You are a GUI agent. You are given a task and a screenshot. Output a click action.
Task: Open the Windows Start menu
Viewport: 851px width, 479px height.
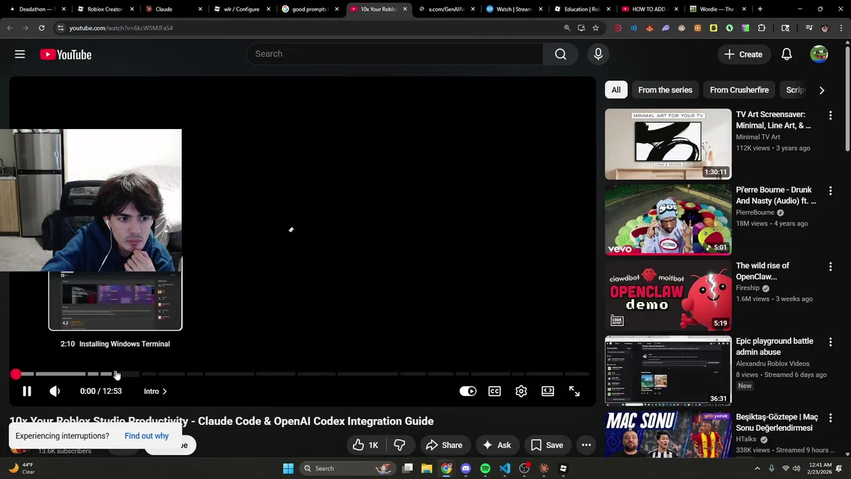[x=288, y=468]
